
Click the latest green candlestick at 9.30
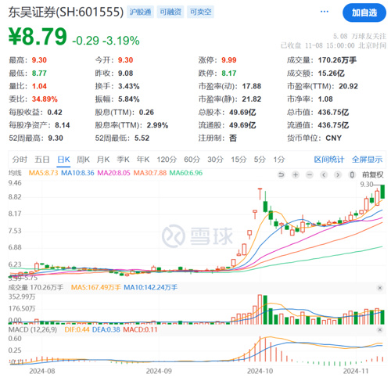click(382, 192)
